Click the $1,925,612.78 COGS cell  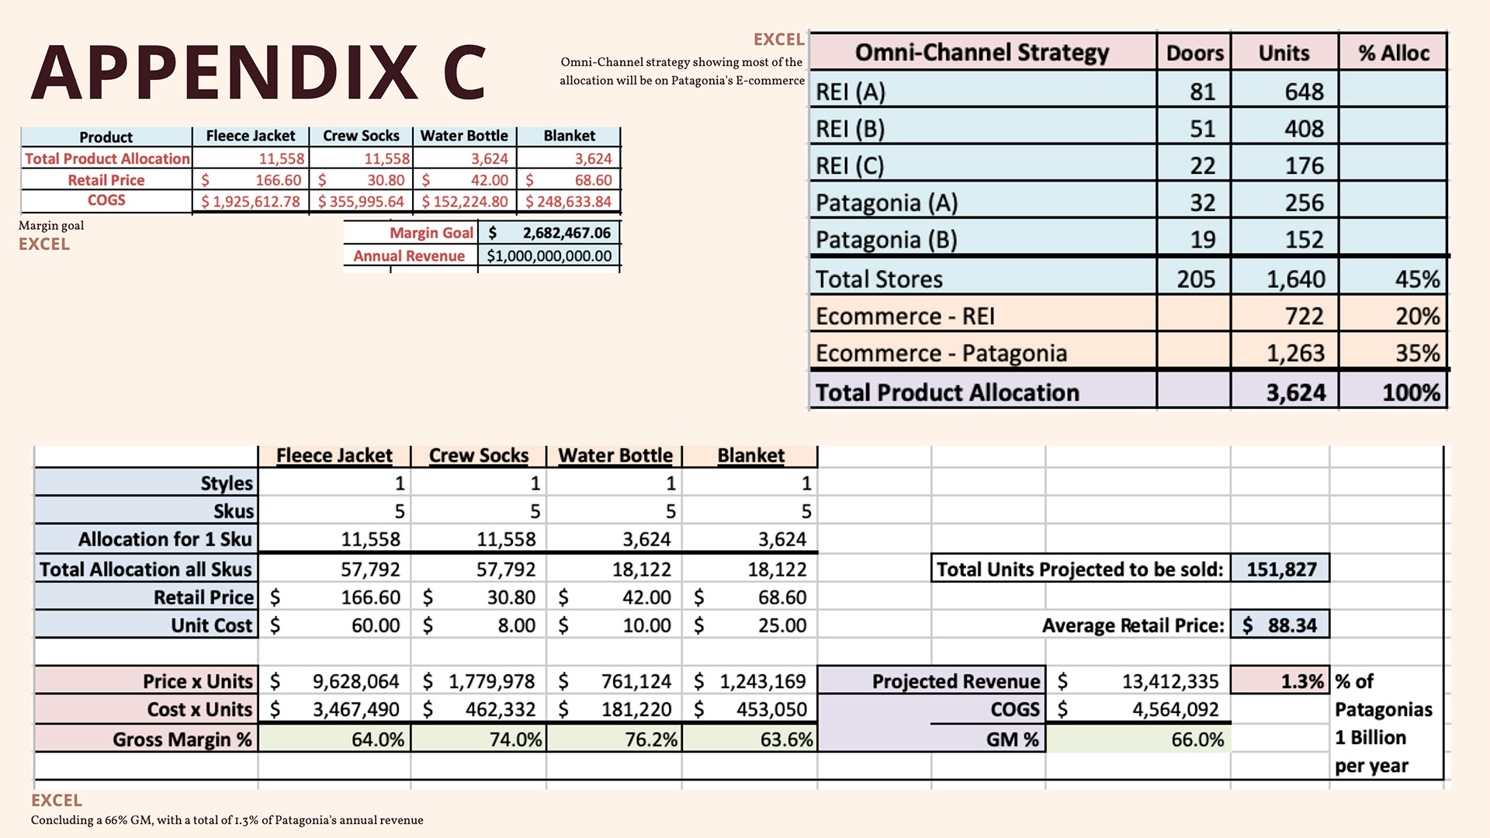[x=251, y=202]
